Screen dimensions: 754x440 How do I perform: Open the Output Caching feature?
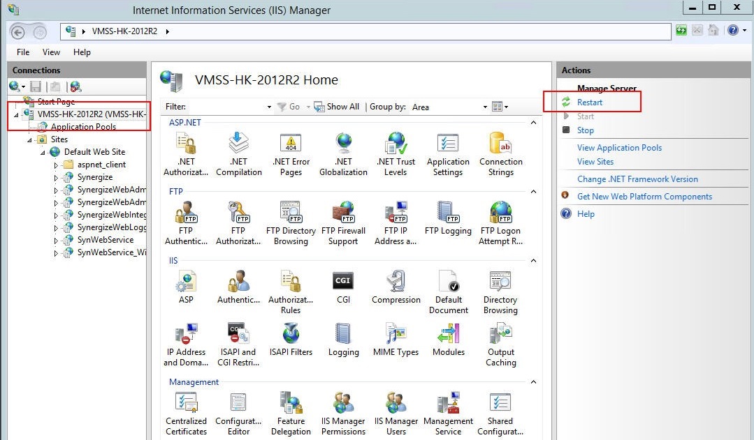click(500, 344)
